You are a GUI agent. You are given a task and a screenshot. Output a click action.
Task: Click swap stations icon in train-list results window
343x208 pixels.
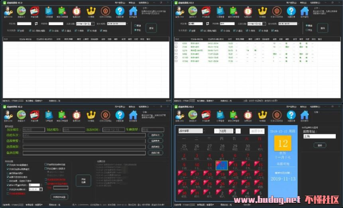point(207,24)
